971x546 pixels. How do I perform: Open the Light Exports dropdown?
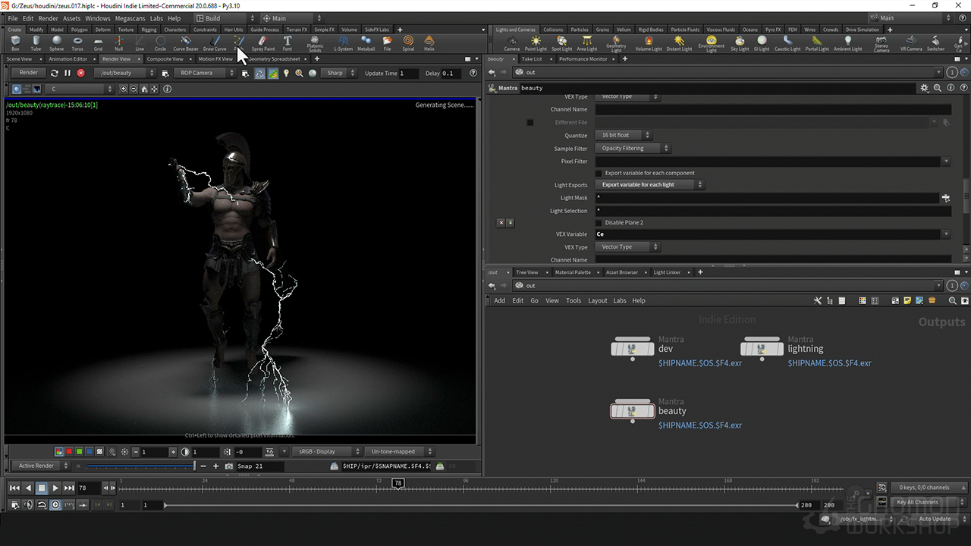tap(649, 184)
